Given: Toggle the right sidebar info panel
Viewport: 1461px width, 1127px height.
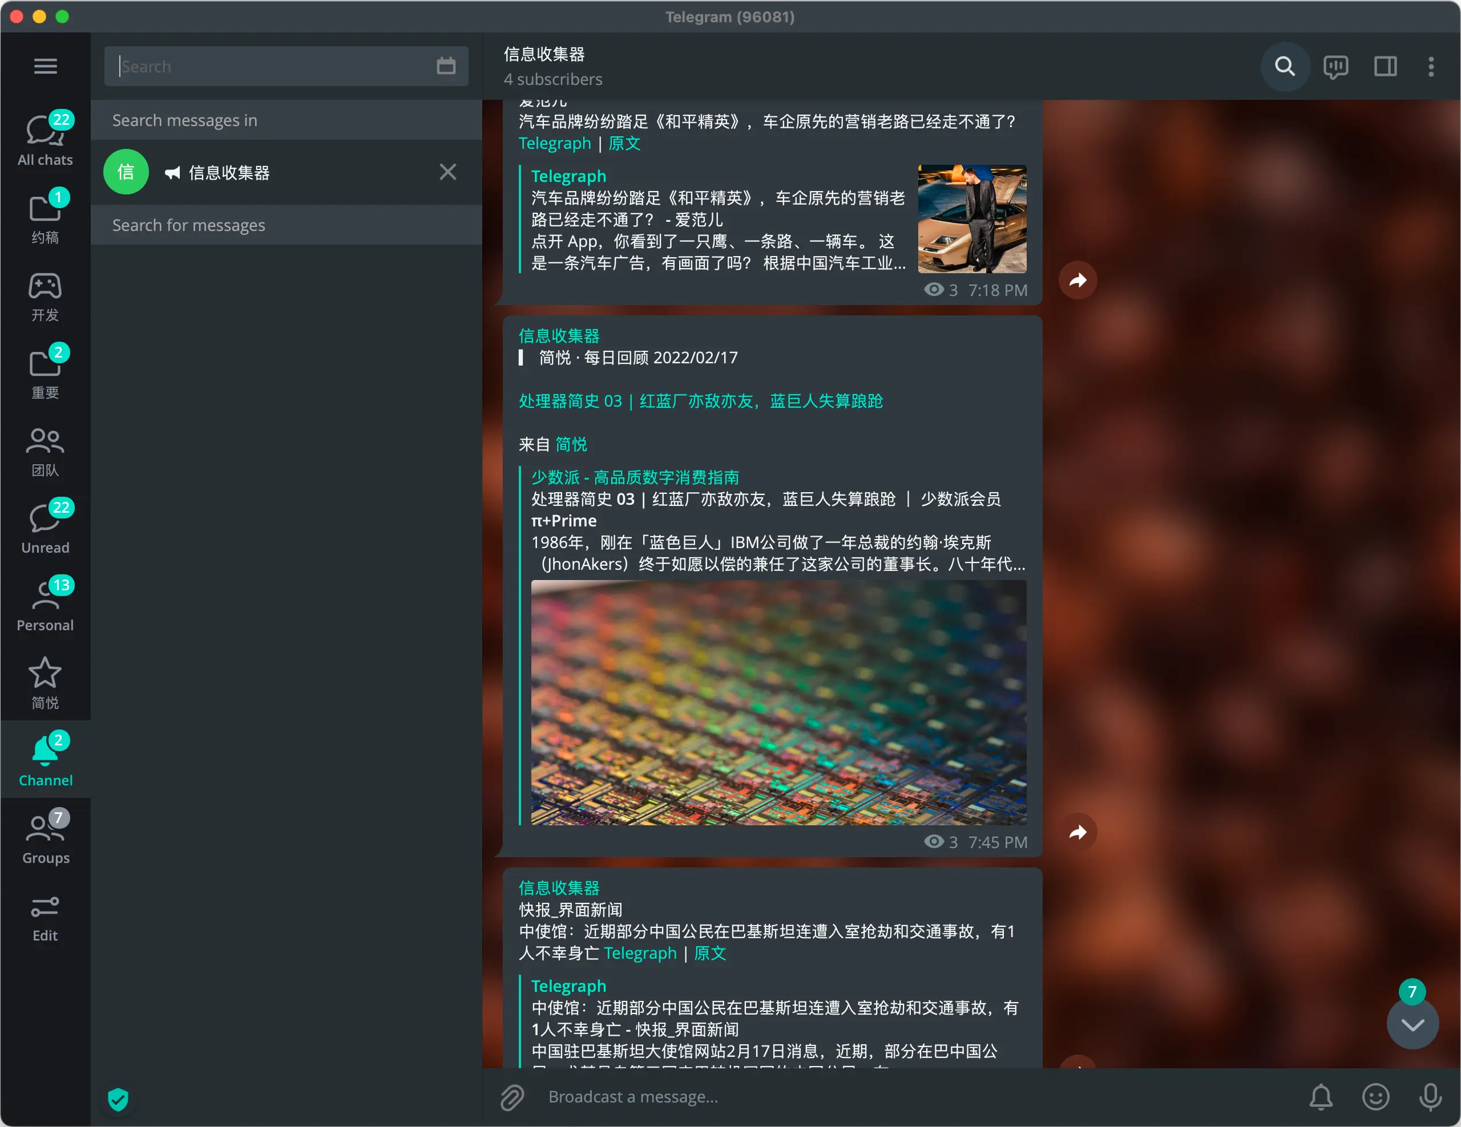Looking at the screenshot, I should [x=1386, y=66].
